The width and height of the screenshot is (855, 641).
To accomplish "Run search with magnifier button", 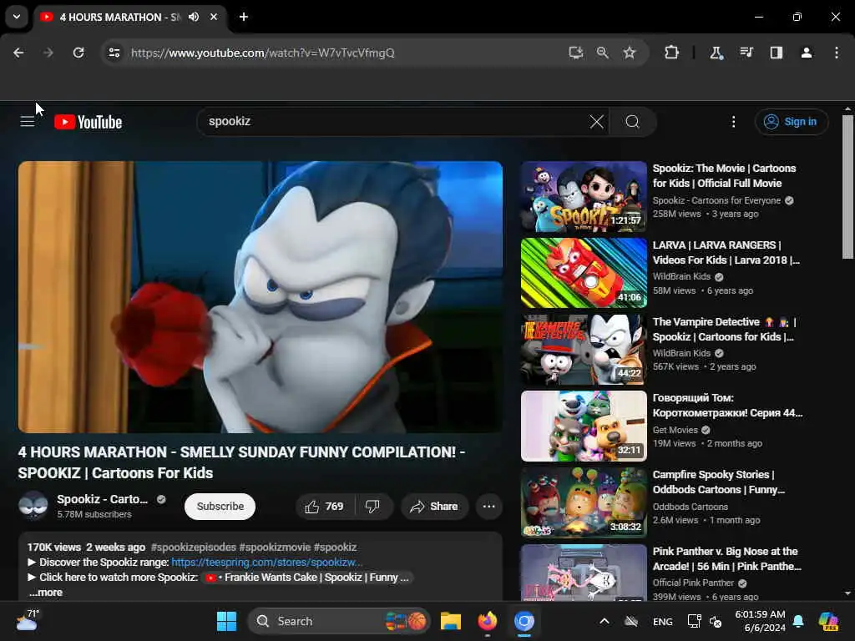I will click(633, 122).
